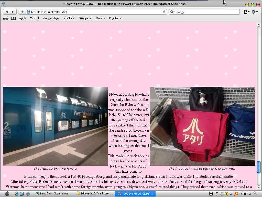262x197 pixels.
Task: Click the scrollbar down arrow
Action: (259, 188)
